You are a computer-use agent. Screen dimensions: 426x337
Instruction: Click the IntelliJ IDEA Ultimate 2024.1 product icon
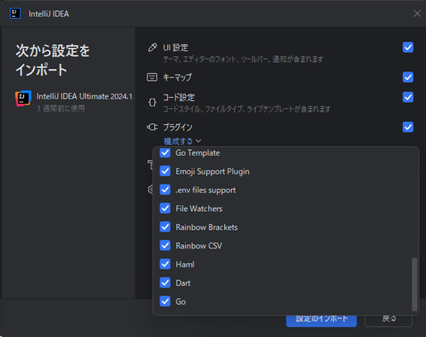pos(23,99)
